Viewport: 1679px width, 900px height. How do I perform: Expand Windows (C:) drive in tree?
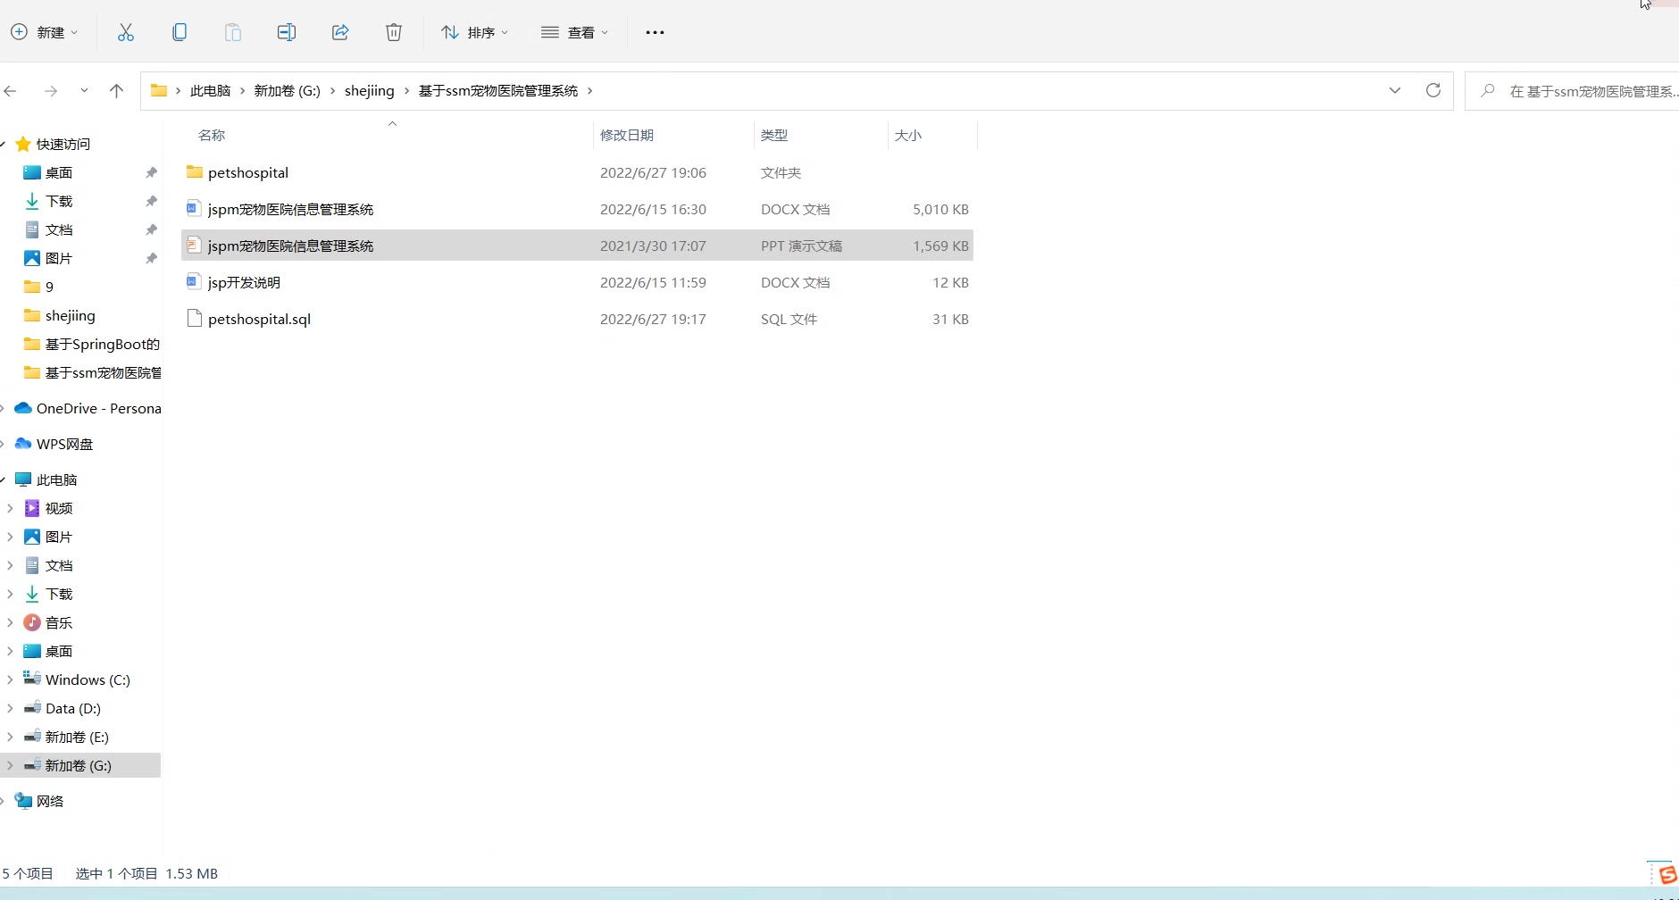tap(10, 679)
